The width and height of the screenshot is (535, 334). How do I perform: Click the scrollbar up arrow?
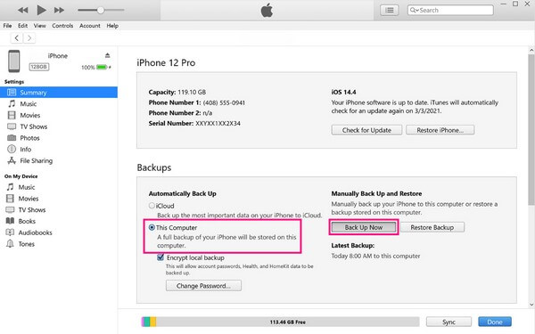pos(531,50)
